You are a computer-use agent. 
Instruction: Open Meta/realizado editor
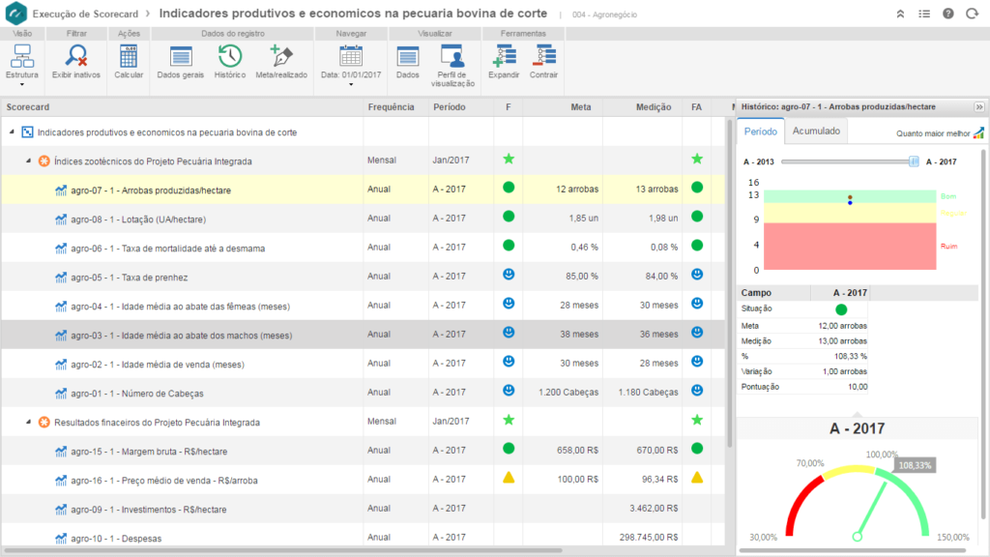click(x=280, y=60)
